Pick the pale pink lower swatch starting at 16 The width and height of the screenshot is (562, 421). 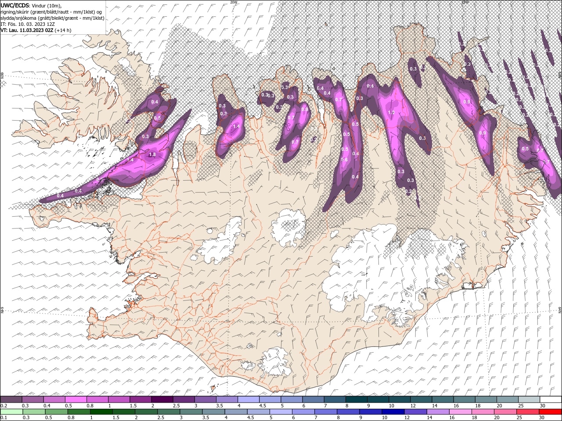[x=460, y=412]
